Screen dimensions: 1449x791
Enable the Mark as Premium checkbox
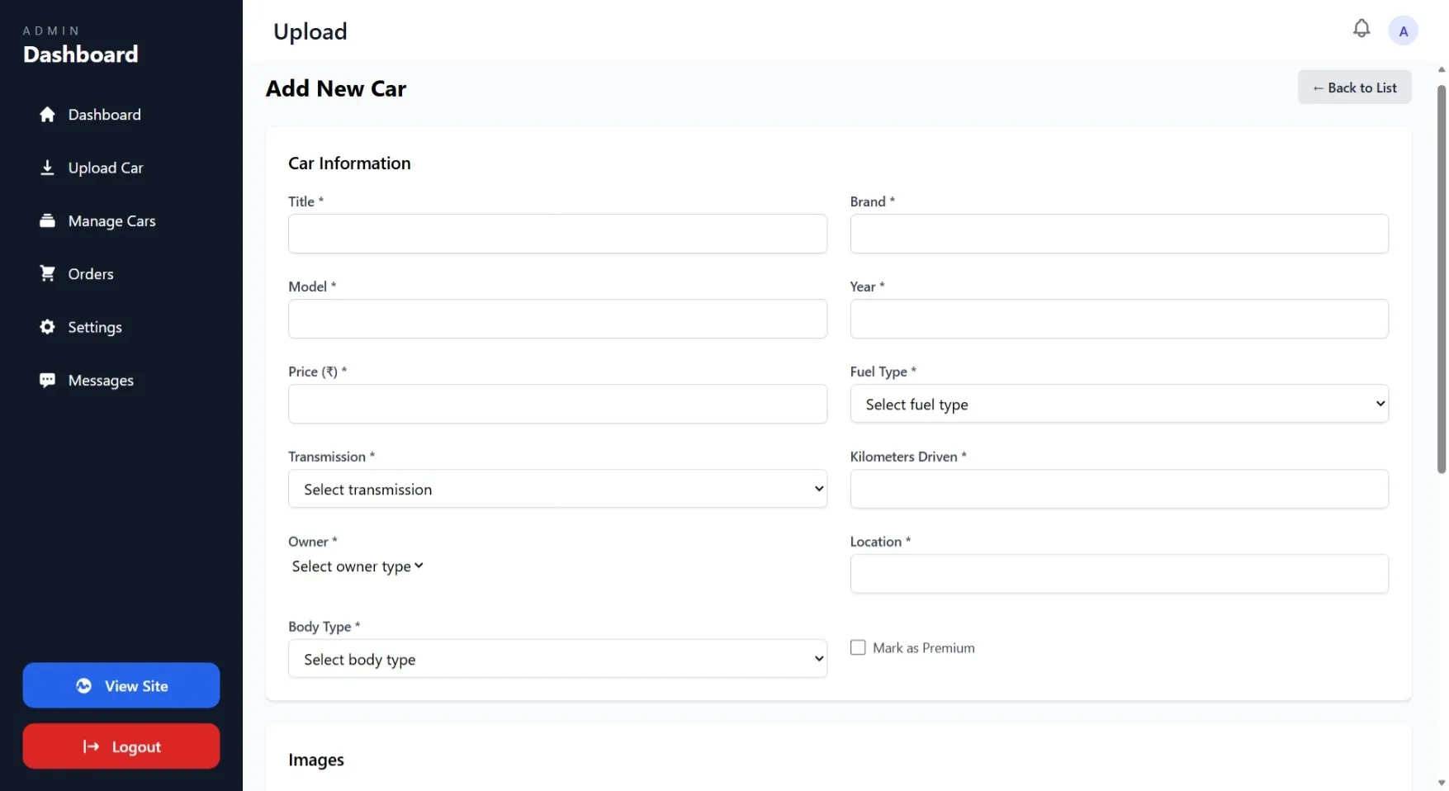[x=858, y=647]
